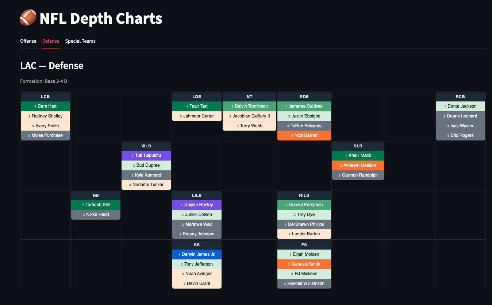This screenshot has width=492, height=305.
Task: Select Derwin James Jr. at SS
Action: point(197,254)
